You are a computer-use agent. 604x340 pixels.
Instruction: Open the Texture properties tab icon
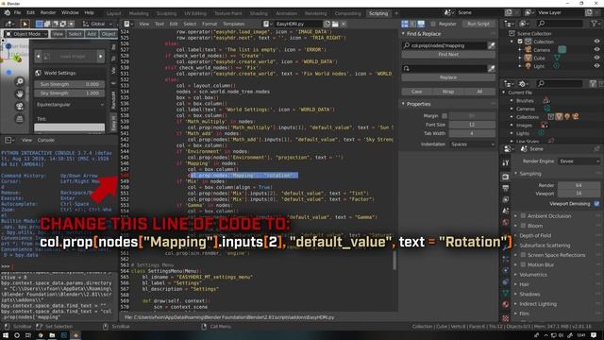(x=506, y=318)
